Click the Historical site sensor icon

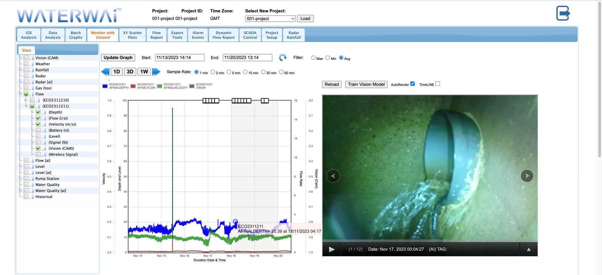[x=32, y=197]
